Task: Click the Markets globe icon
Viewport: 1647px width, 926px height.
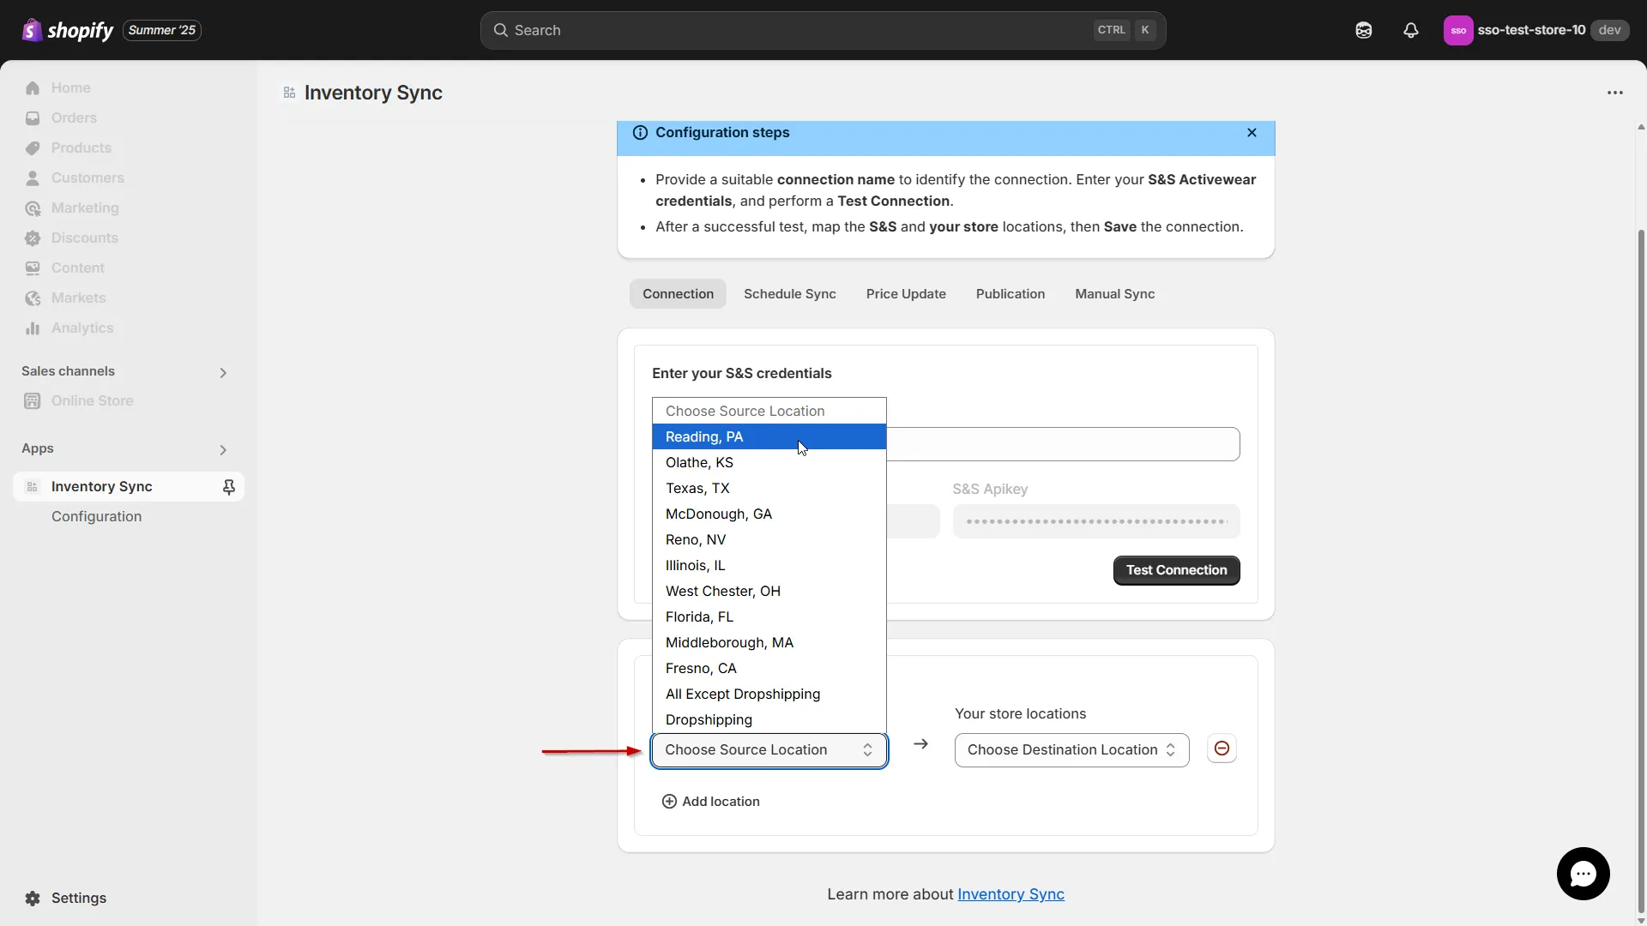Action: click(x=33, y=298)
